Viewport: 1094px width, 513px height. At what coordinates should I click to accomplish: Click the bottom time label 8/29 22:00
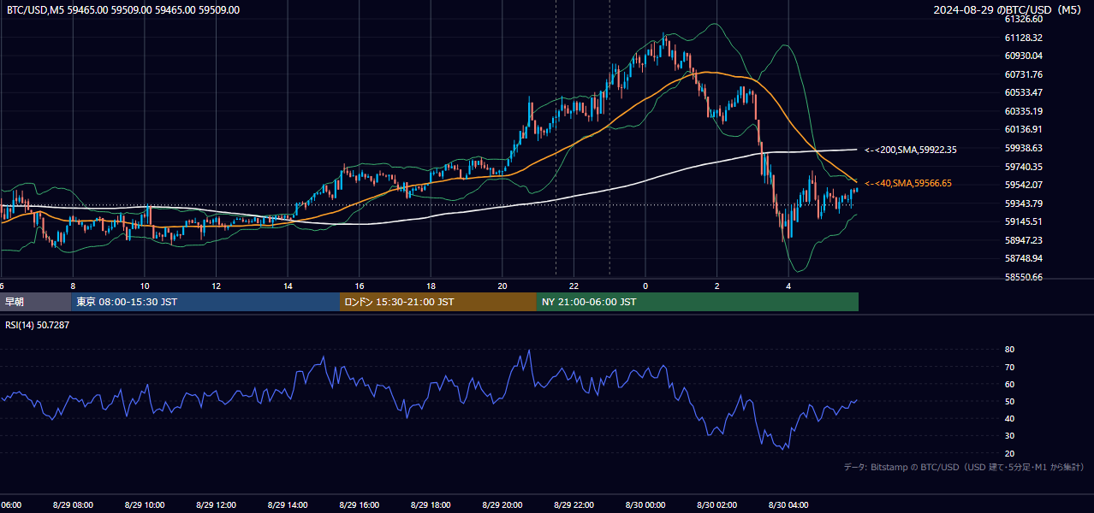pos(574,505)
